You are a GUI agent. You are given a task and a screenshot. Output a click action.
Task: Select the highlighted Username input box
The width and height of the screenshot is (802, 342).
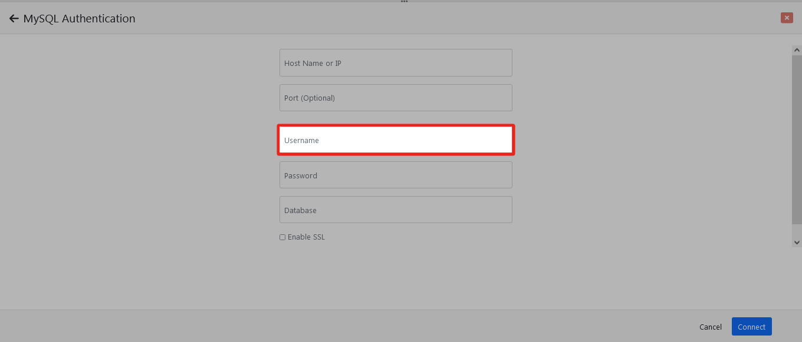tap(396, 140)
